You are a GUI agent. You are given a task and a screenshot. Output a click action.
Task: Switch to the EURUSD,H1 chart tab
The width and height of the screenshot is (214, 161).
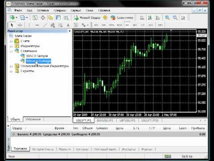pyautogui.click(x=105, y=120)
